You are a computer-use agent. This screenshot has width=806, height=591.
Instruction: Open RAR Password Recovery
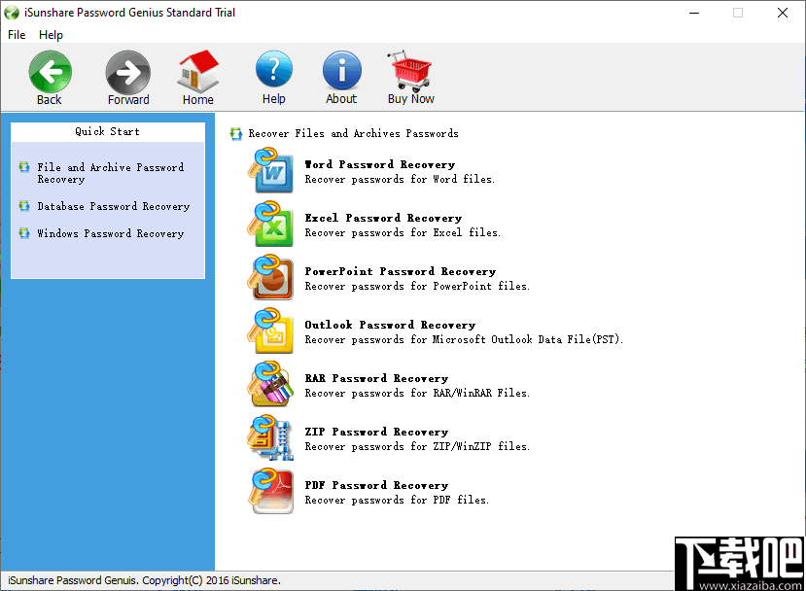pos(376,378)
